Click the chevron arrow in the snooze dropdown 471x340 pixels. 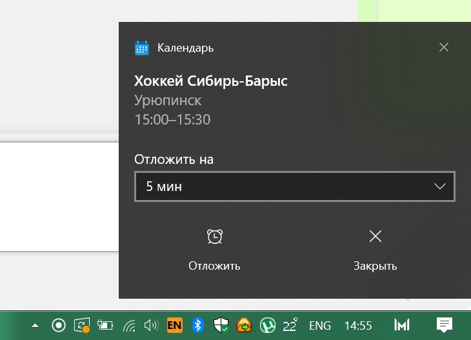tap(440, 186)
